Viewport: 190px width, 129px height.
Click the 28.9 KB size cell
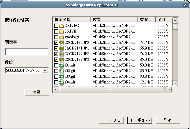[146, 71]
